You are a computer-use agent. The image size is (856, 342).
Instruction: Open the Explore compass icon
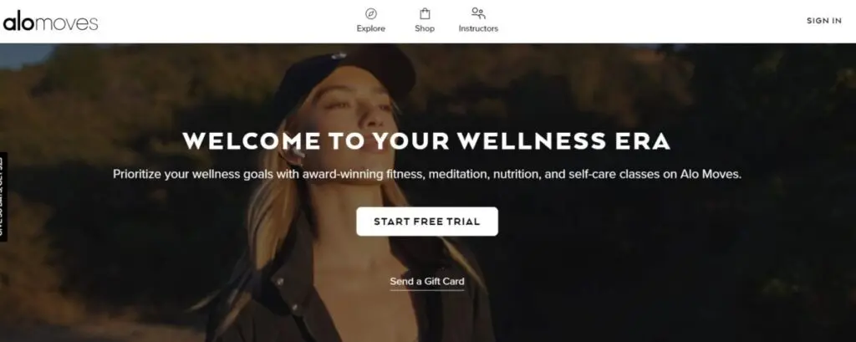click(x=371, y=13)
